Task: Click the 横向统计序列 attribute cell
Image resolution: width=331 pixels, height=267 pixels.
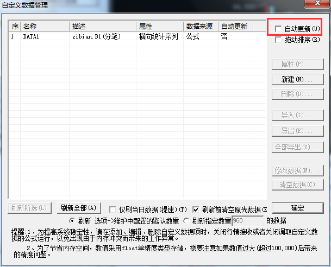Action: click(159, 37)
